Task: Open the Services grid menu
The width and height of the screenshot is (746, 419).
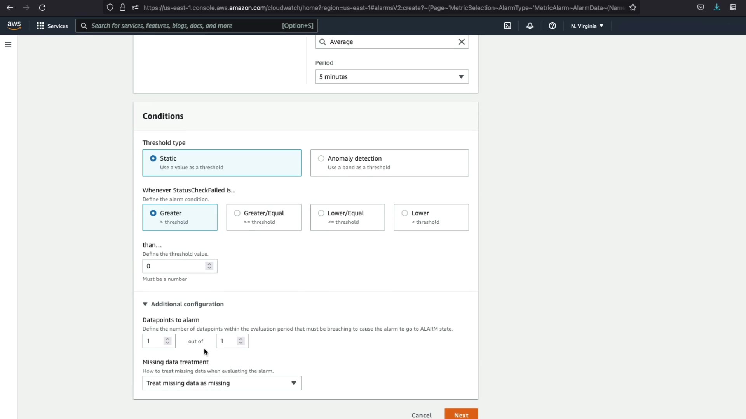Action: coord(52,26)
